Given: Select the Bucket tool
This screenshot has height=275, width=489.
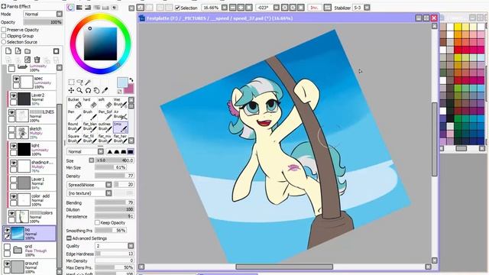Looking at the screenshot, I should (75, 102).
